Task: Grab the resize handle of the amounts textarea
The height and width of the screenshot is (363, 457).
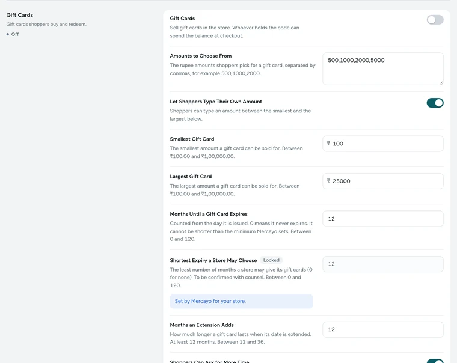Action: [x=441, y=83]
